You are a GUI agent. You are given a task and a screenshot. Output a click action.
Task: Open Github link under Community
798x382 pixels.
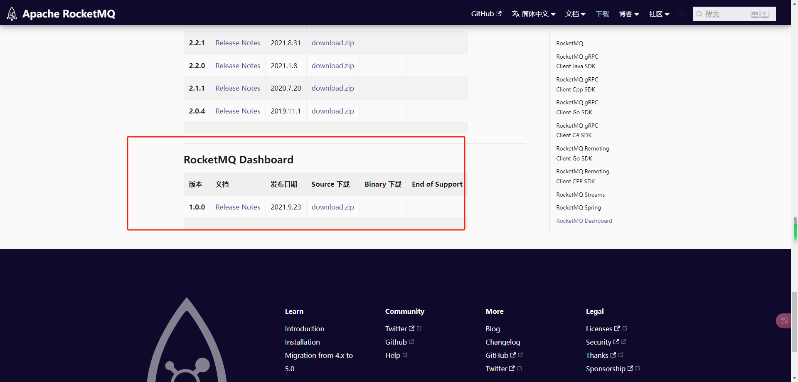click(396, 342)
